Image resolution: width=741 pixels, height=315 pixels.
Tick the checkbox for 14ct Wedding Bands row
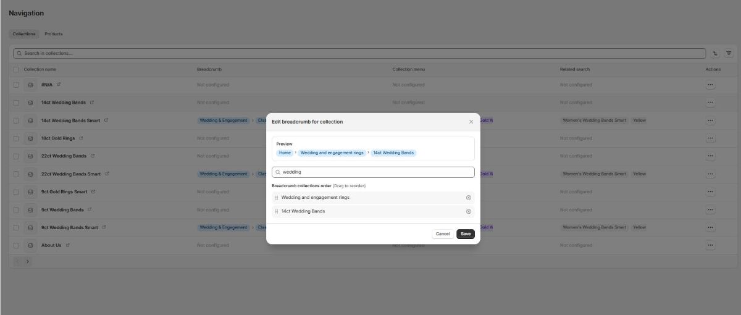16,103
